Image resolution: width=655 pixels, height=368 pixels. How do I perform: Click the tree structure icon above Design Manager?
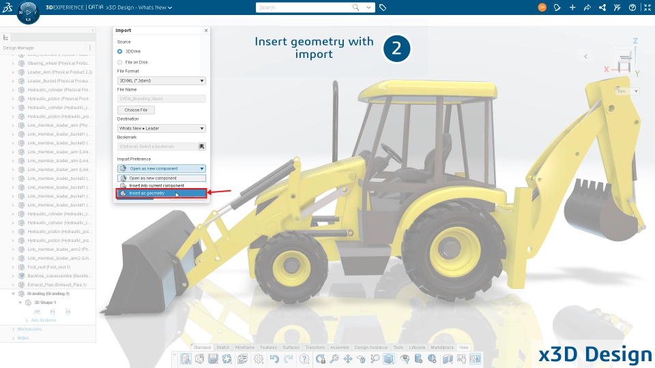[x=6, y=37]
